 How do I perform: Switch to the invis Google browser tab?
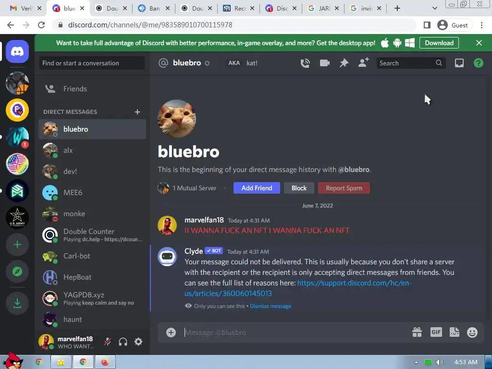coord(366,9)
